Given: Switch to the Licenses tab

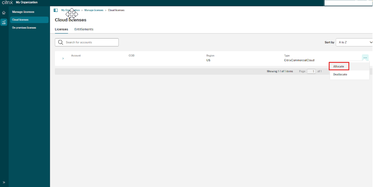Looking at the screenshot, I should [62, 30].
